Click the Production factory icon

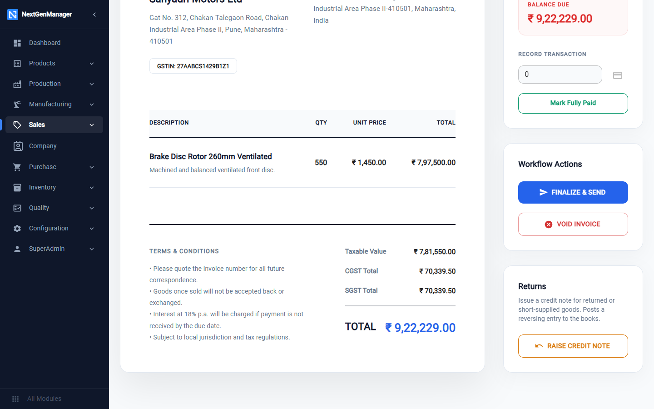[x=17, y=84]
